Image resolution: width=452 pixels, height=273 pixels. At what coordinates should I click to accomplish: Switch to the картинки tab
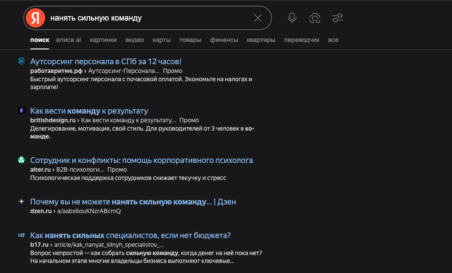coord(103,40)
